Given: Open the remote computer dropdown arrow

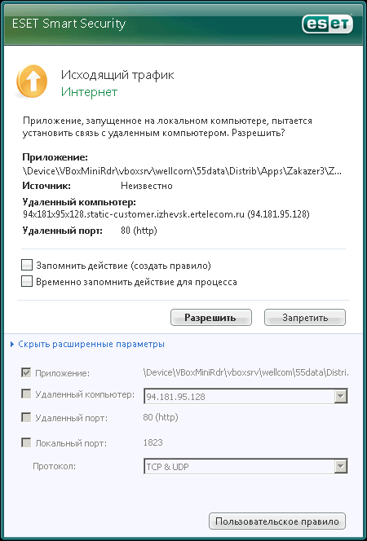Looking at the screenshot, I should 340,397.
